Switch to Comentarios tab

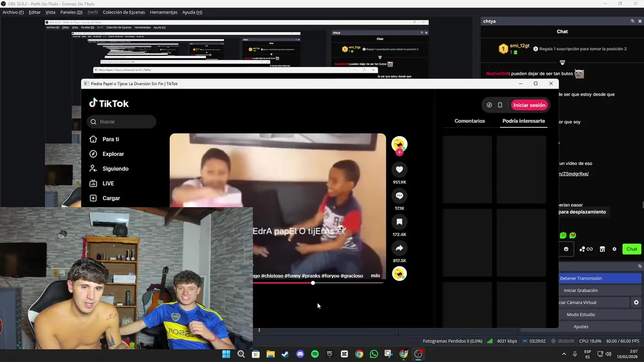pyautogui.click(x=469, y=121)
